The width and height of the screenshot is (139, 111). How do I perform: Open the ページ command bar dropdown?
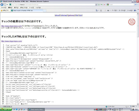[x=115, y=11]
